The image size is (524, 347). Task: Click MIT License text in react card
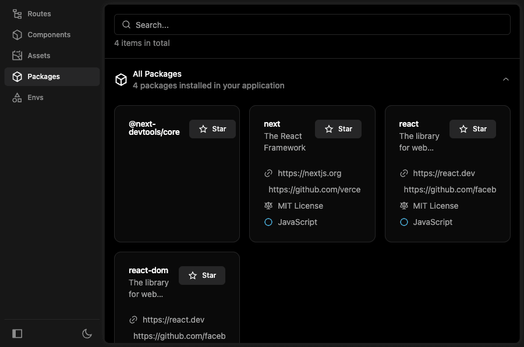436,206
